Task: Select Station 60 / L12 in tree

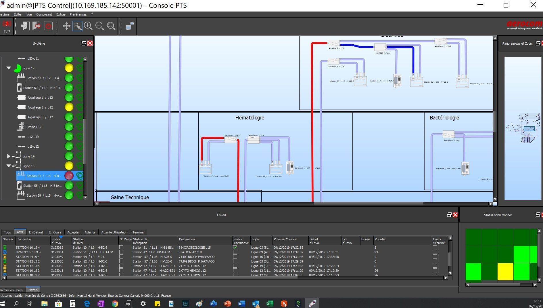Action: pyautogui.click(x=42, y=88)
